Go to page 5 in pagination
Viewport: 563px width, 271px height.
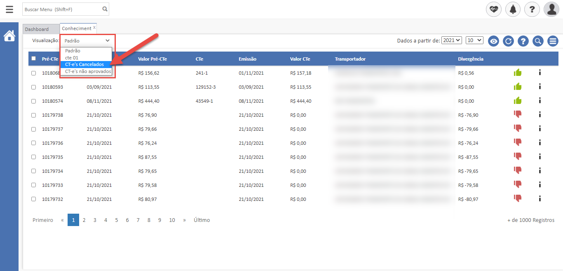[116, 220]
